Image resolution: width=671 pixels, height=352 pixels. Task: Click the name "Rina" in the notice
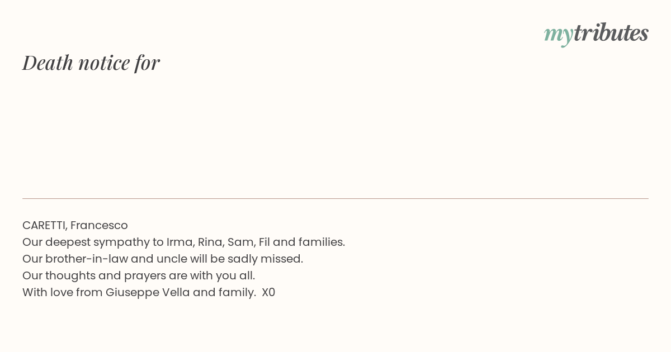tap(210, 242)
